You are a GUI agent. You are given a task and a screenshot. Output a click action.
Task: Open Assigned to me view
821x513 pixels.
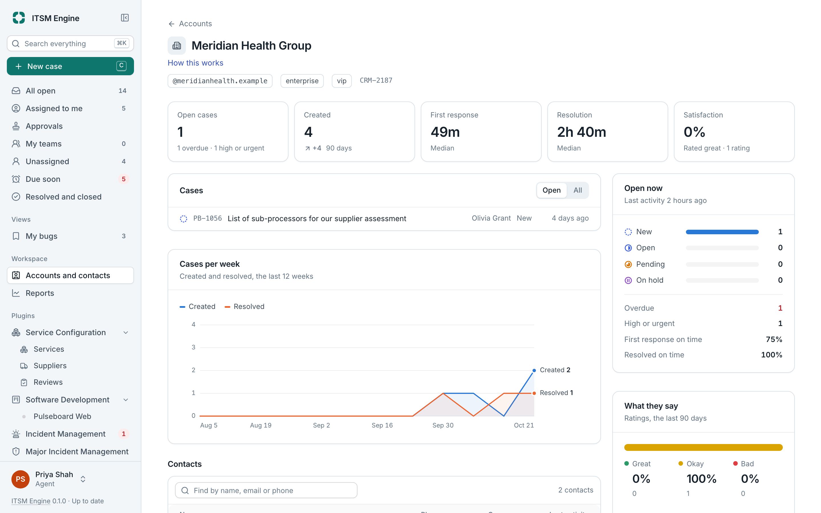70,108
